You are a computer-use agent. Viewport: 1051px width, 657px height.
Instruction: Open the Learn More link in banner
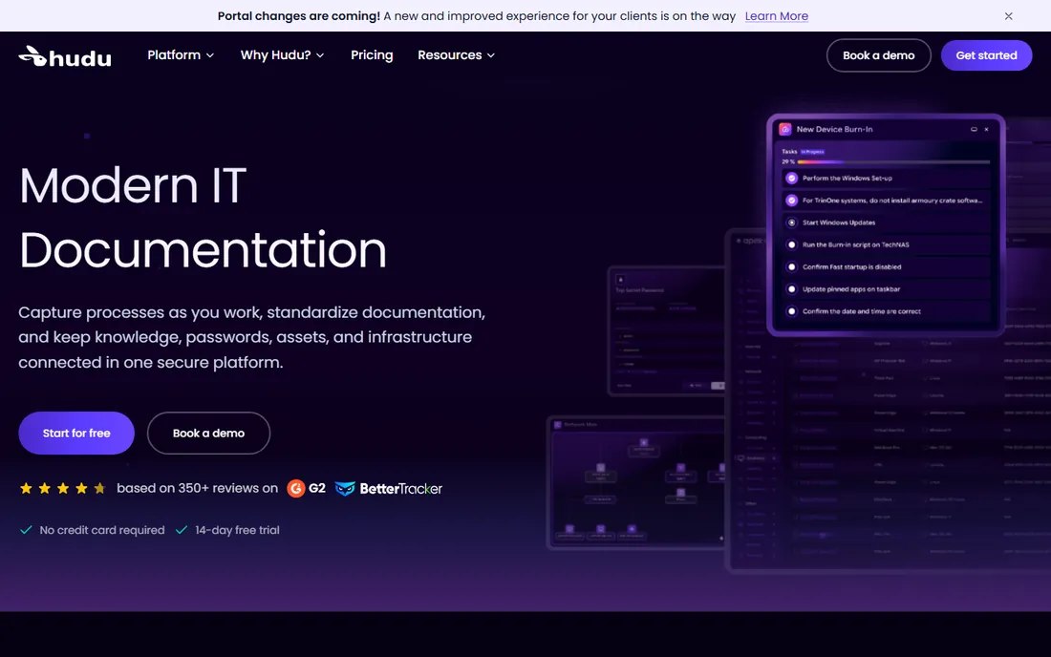(x=776, y=16)
